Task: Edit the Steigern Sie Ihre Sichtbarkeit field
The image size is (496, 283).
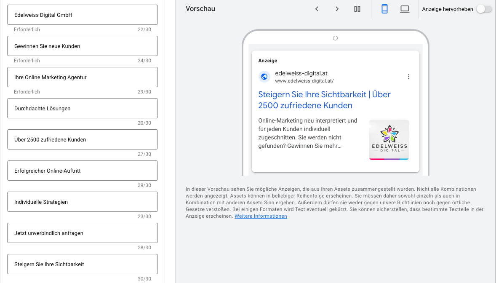Action: tap(83, 264)
